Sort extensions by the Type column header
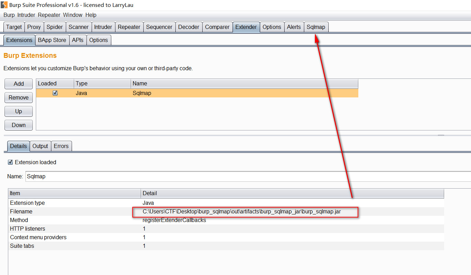This screenshot has height=275, width=471. pos(102,83)
